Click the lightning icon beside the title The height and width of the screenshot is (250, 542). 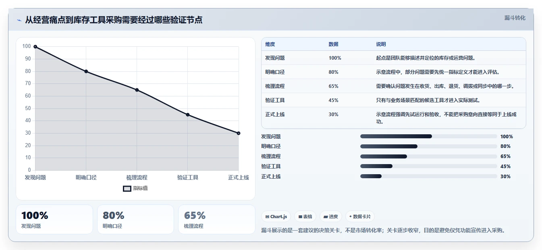[x=19, y=20]
